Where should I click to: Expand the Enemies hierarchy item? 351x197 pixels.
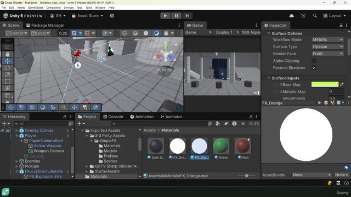17,161
